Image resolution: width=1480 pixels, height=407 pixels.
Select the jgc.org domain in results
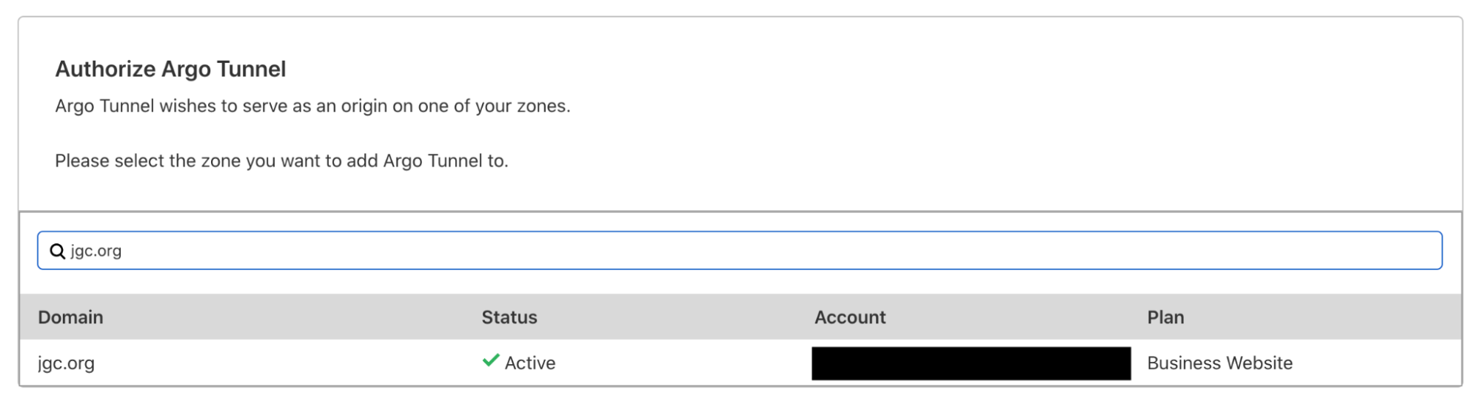67,363
